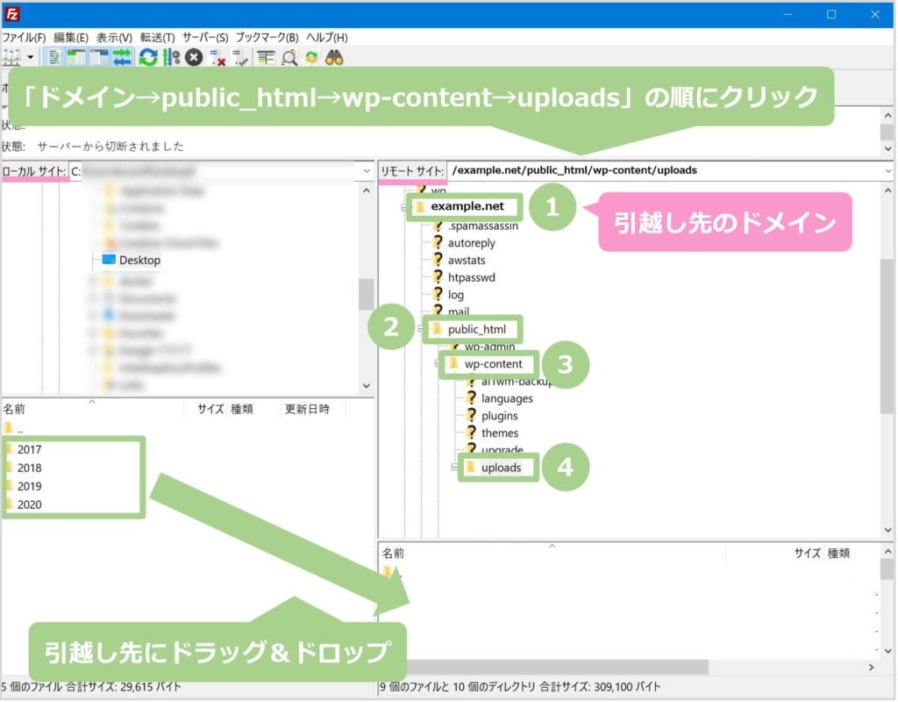Click the reconnect to last server icon
Image resolution: width=898 pixels, height=702 pixels.
[239, 58]
